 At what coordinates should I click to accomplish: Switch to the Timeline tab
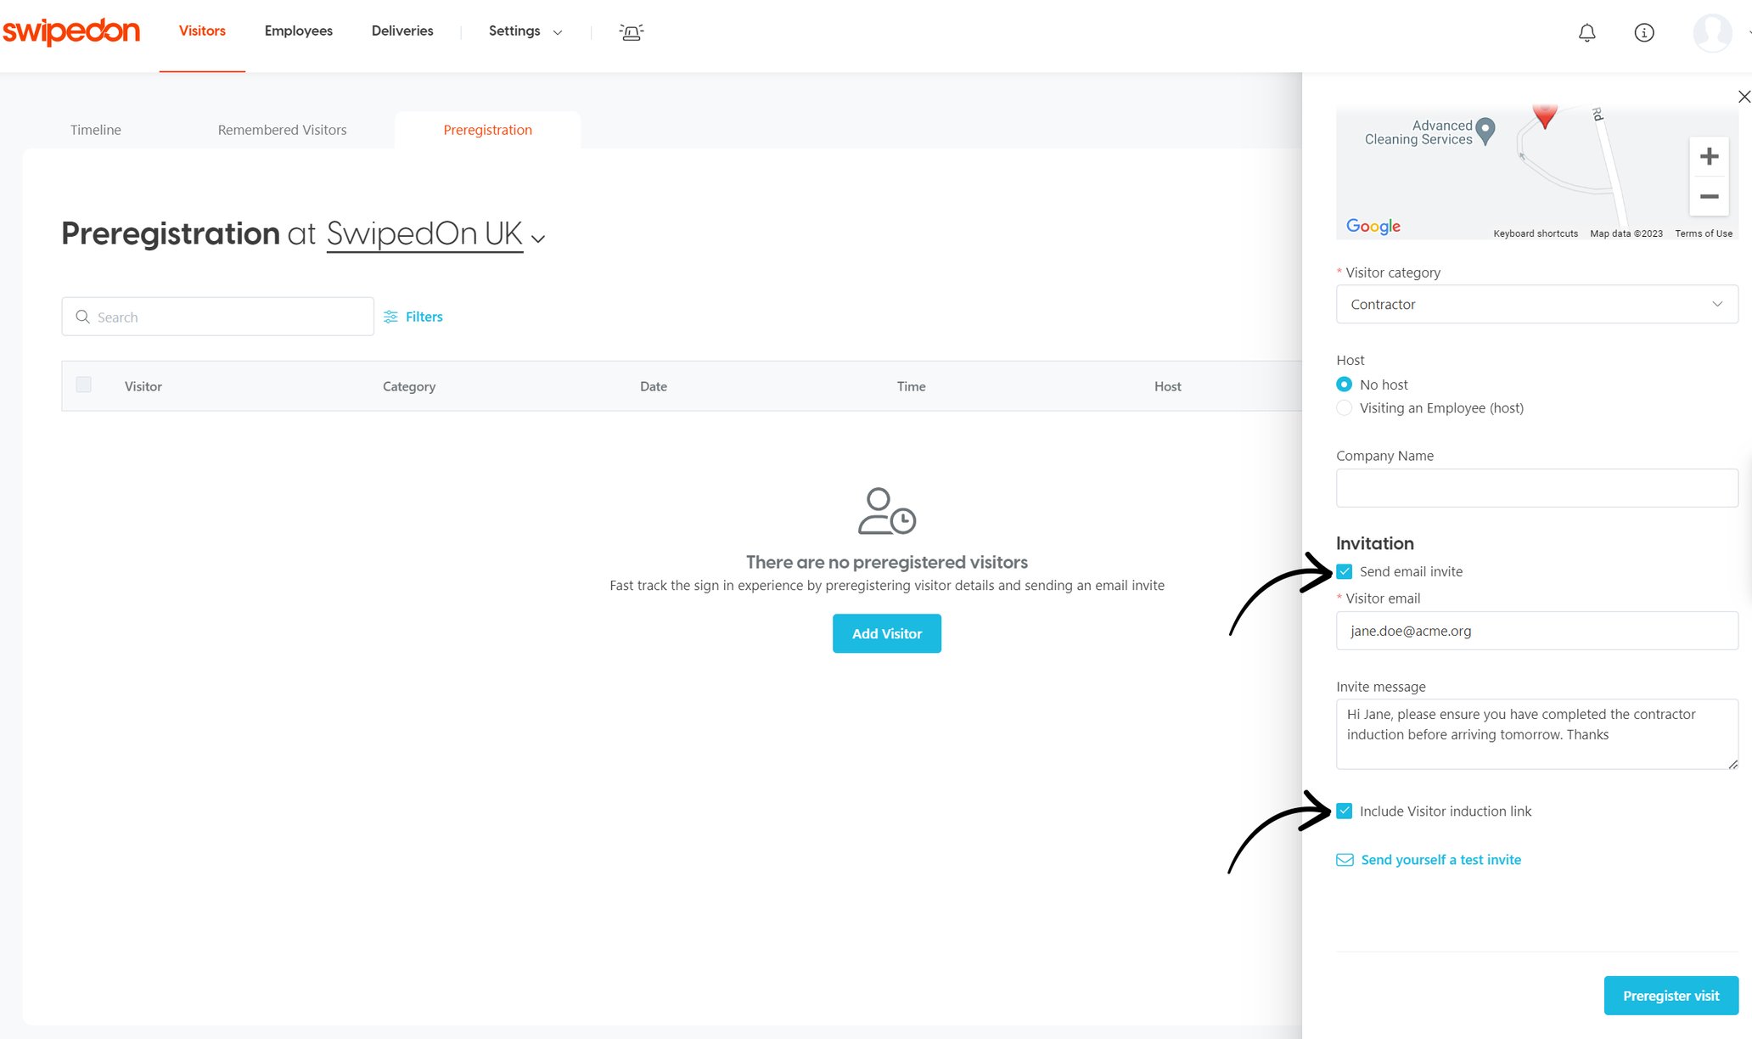click(95, 130)
